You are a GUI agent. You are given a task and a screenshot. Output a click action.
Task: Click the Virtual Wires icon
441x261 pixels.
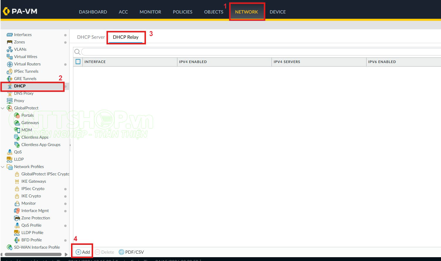coord(10,57)
